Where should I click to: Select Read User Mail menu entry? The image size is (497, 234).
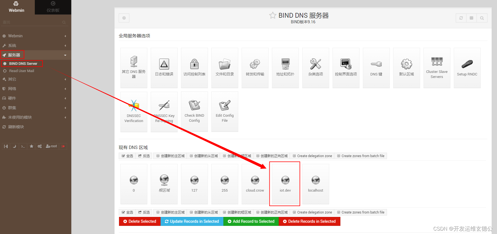coord(21,71)
